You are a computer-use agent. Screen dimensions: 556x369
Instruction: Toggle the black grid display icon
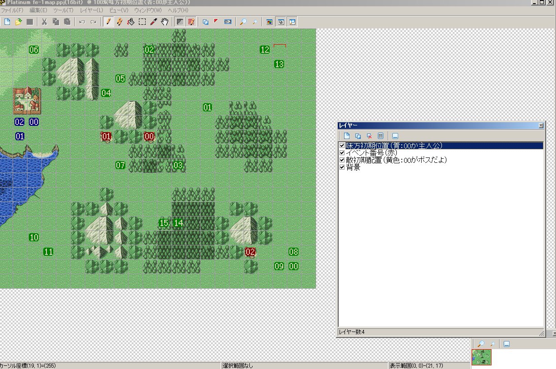[179, 22]
